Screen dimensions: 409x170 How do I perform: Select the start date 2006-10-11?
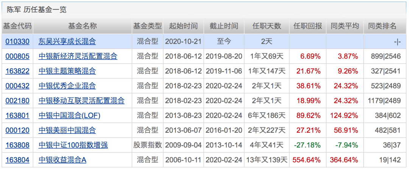click(183, 160)
